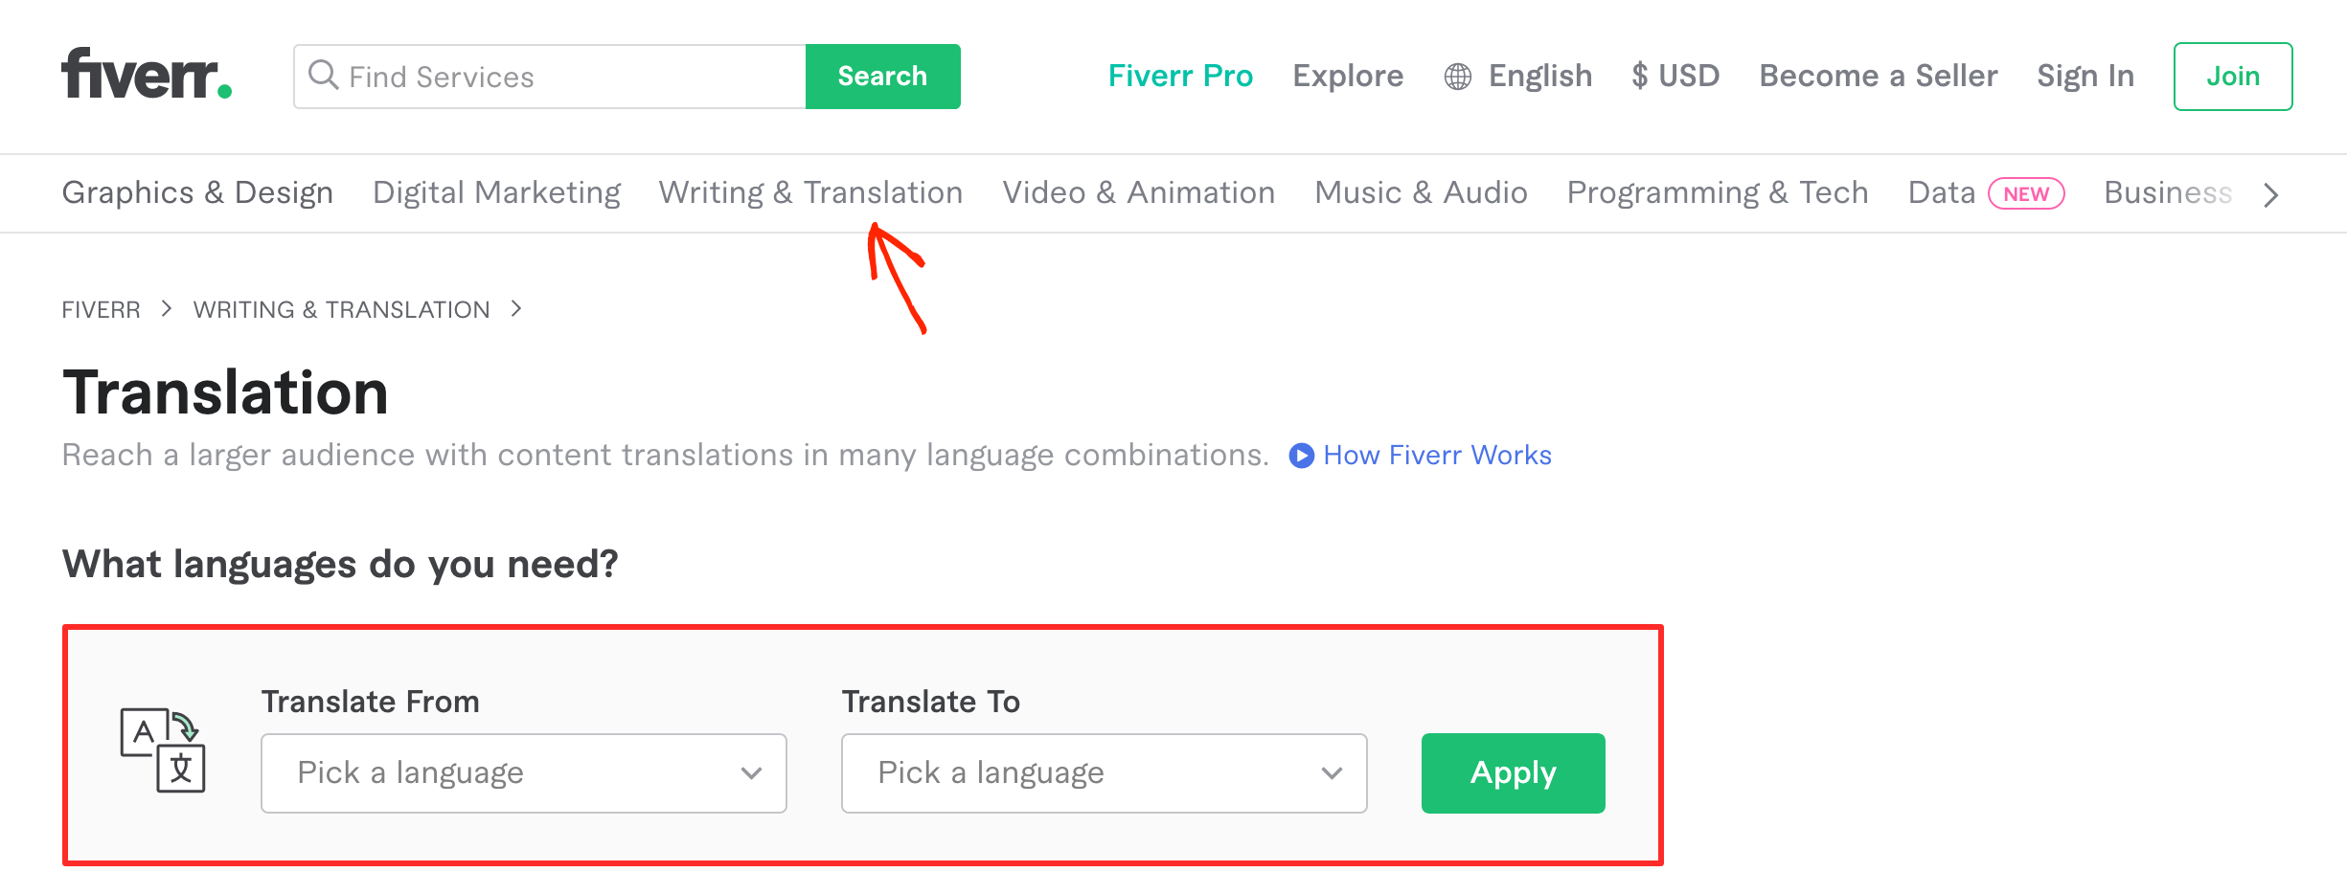Open the Translate To language dropdown
This screenshot has width=2347, height=894.
1104,772
